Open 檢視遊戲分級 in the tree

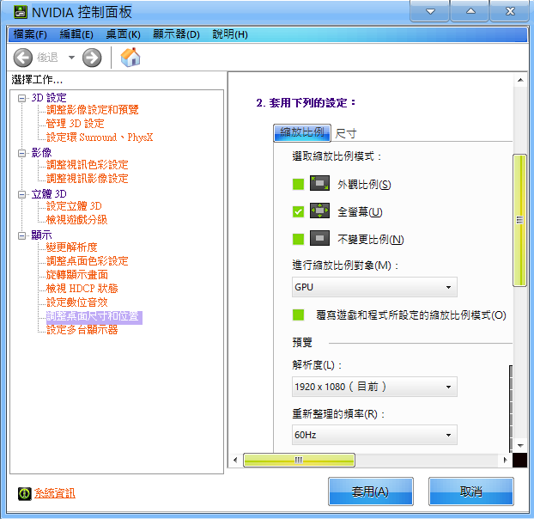coord(76,220)
